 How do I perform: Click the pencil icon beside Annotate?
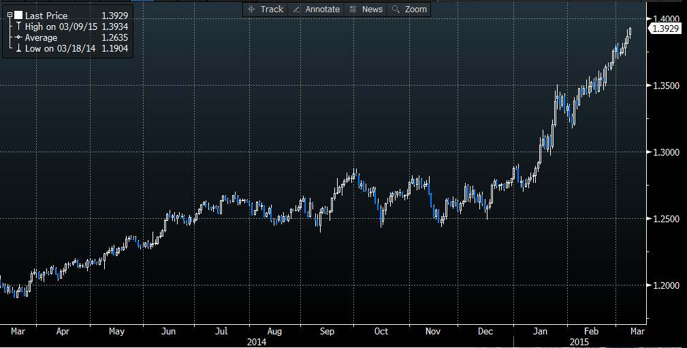[x=297, y=10]
